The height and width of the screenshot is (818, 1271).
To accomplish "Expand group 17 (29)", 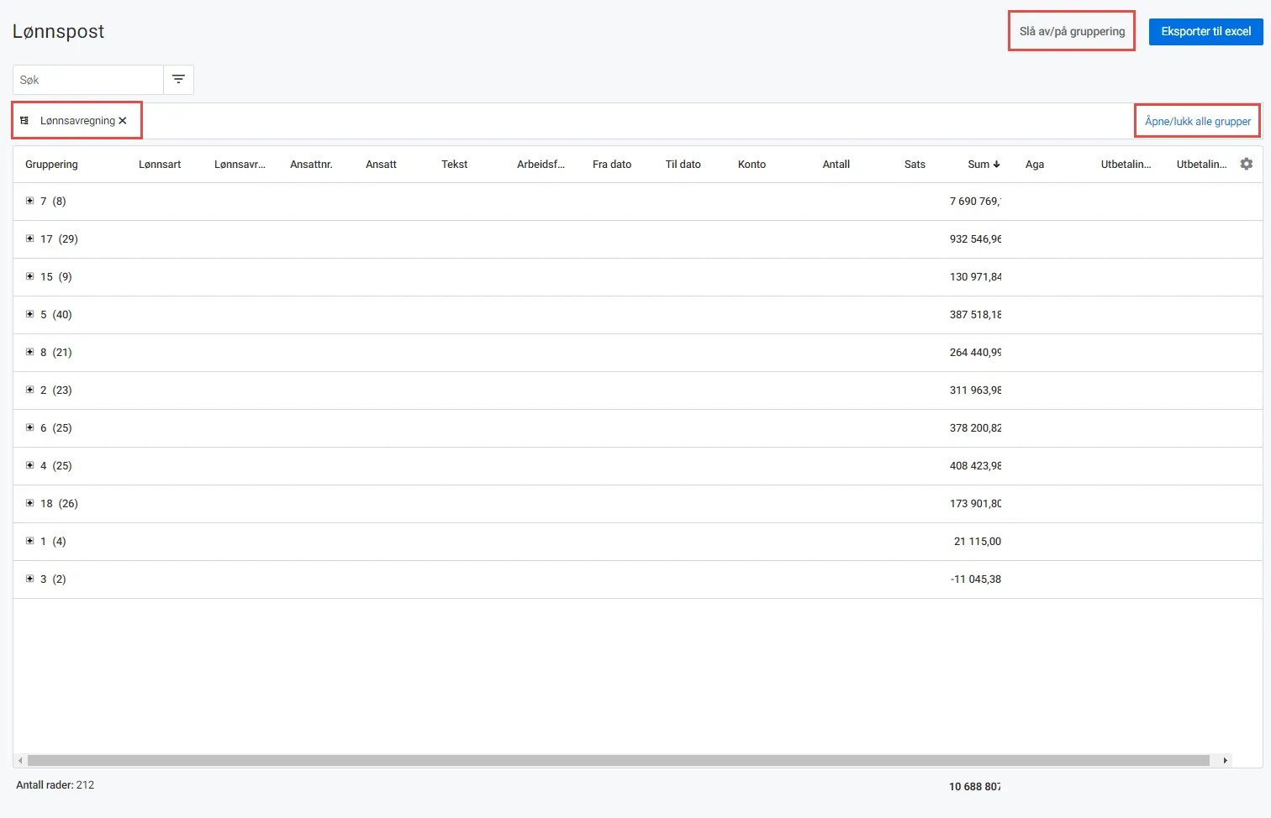I will click(29, 239).
